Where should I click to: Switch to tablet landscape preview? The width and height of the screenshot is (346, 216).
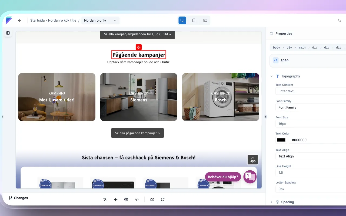point(205,20)
